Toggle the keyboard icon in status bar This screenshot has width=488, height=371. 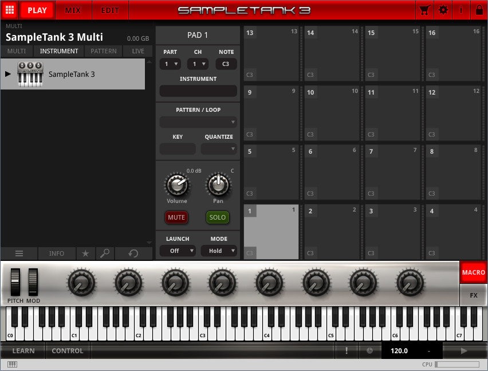(x=12, y=364)
